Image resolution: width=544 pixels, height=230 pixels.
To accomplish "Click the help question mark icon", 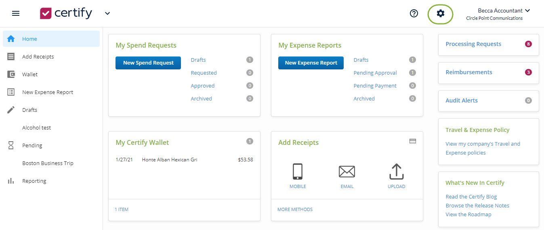I will [414, 13].
